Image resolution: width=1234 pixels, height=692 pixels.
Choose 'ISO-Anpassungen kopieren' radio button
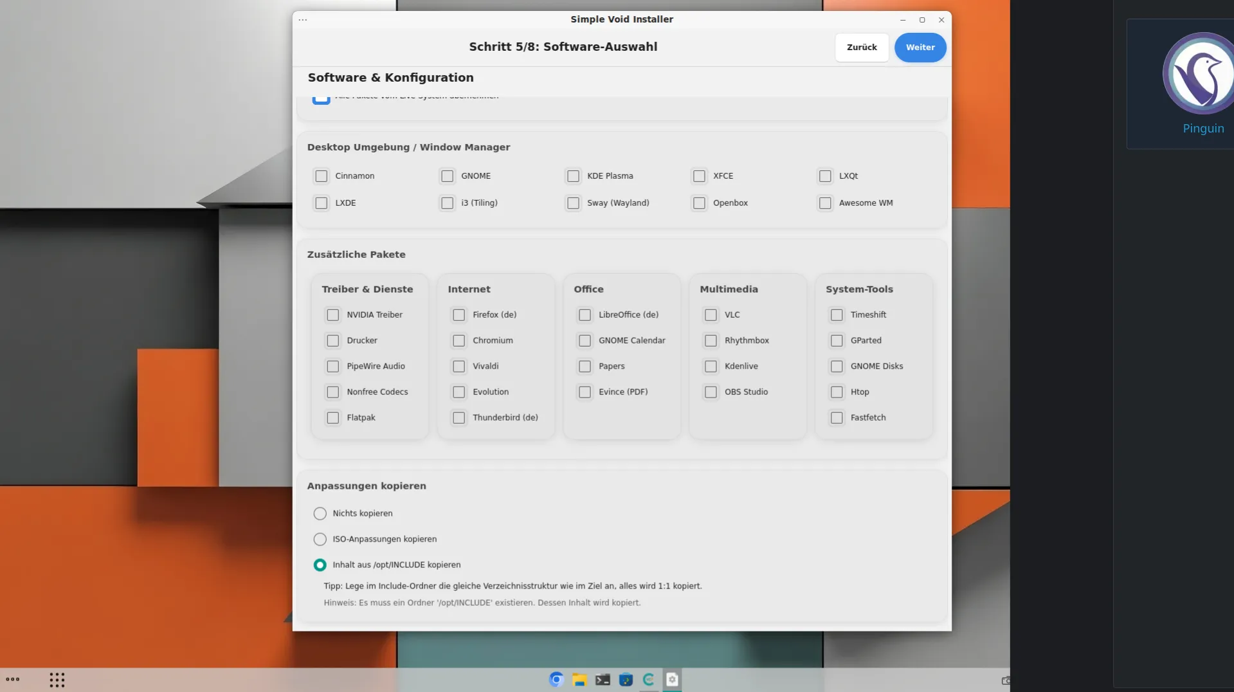320,540
